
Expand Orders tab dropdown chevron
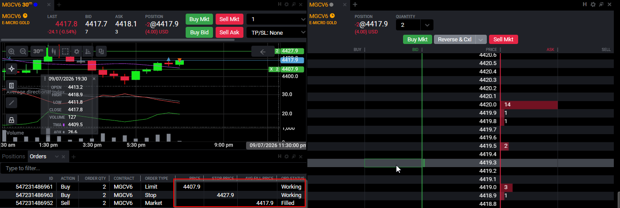point(56,157)
